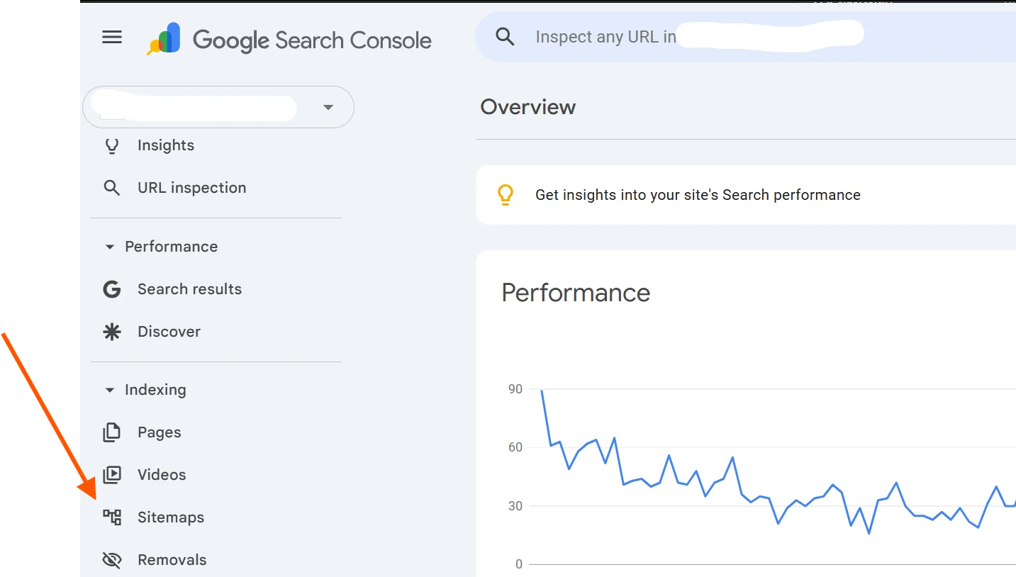The width and height of the screenshot is (1016, 577).
Task: Open the hamburger main menu
Action: 112,38
